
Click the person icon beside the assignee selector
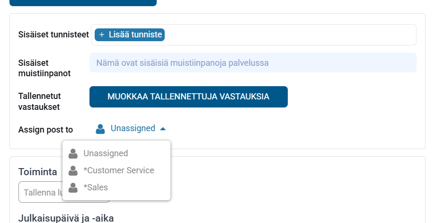point(100,128)
